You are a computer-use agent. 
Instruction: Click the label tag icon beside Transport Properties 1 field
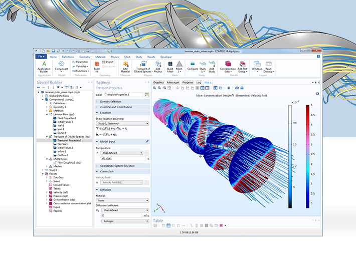tap(147, 95)
